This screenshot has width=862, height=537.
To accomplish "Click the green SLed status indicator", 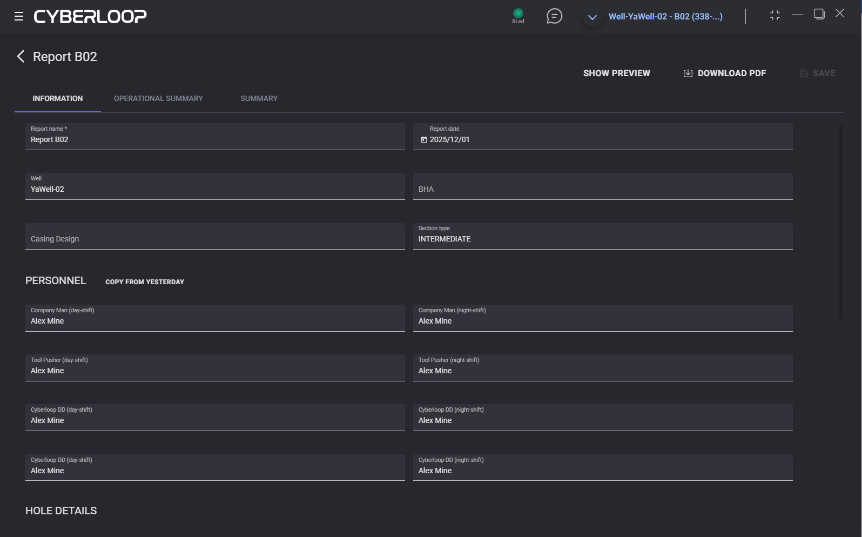I will [518, 14].
